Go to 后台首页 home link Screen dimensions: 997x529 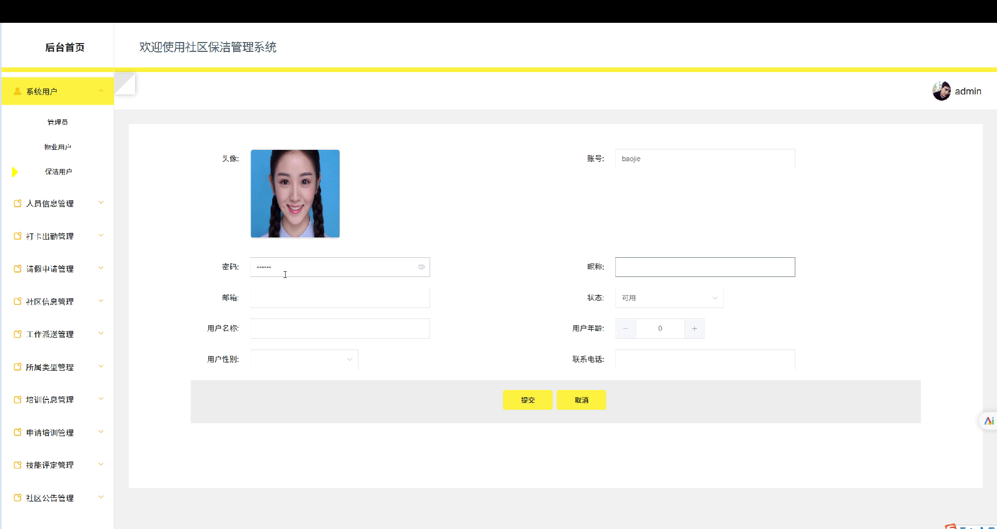(x=65, y=47)
